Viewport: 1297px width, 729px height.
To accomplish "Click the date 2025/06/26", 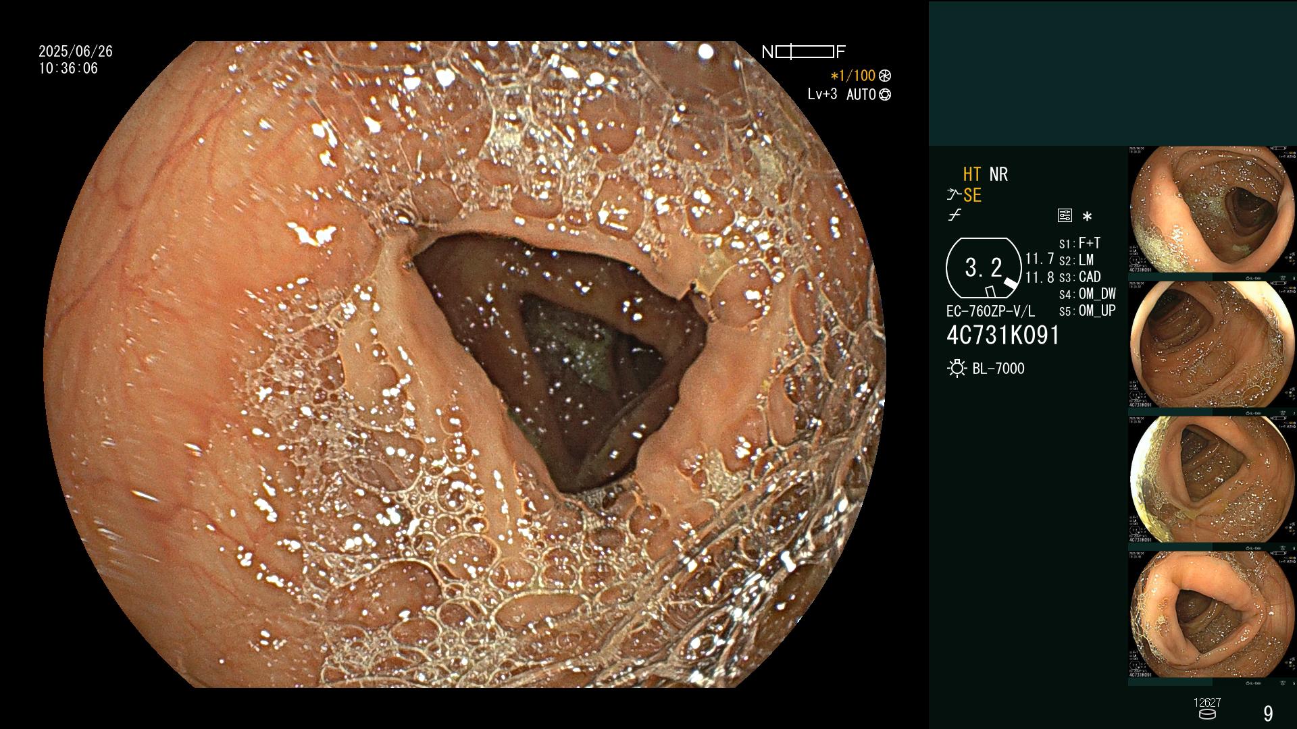I will (76, 51).
